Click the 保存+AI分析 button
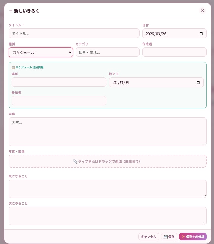This screenshot has height=244, width=214. [x=193, y=237]
